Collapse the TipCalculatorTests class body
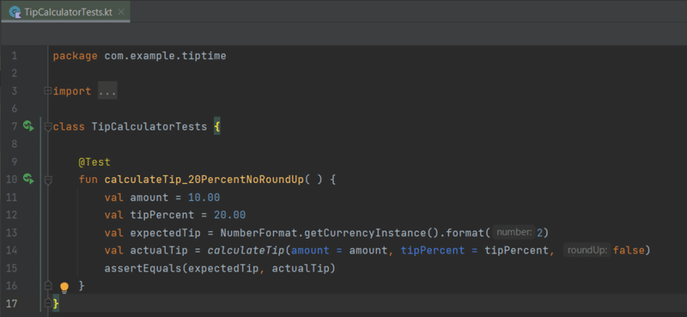This screenshot has height=317, width=687. (48, 126)
